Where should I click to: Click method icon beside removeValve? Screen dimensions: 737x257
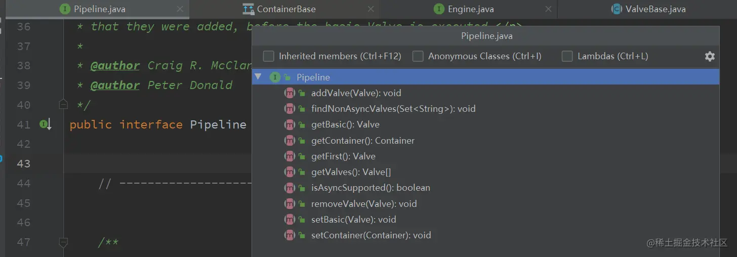tap(290, 203)
